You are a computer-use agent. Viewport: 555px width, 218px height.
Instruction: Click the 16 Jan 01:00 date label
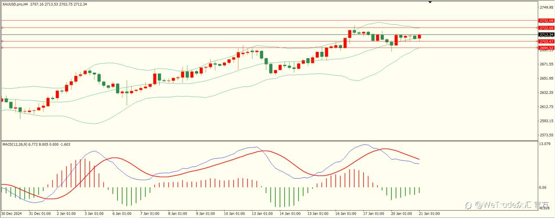coord(345,214)
